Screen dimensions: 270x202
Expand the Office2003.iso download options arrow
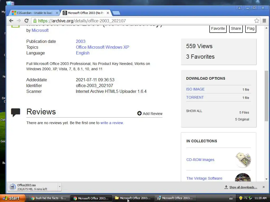click(x=60, y=187)
